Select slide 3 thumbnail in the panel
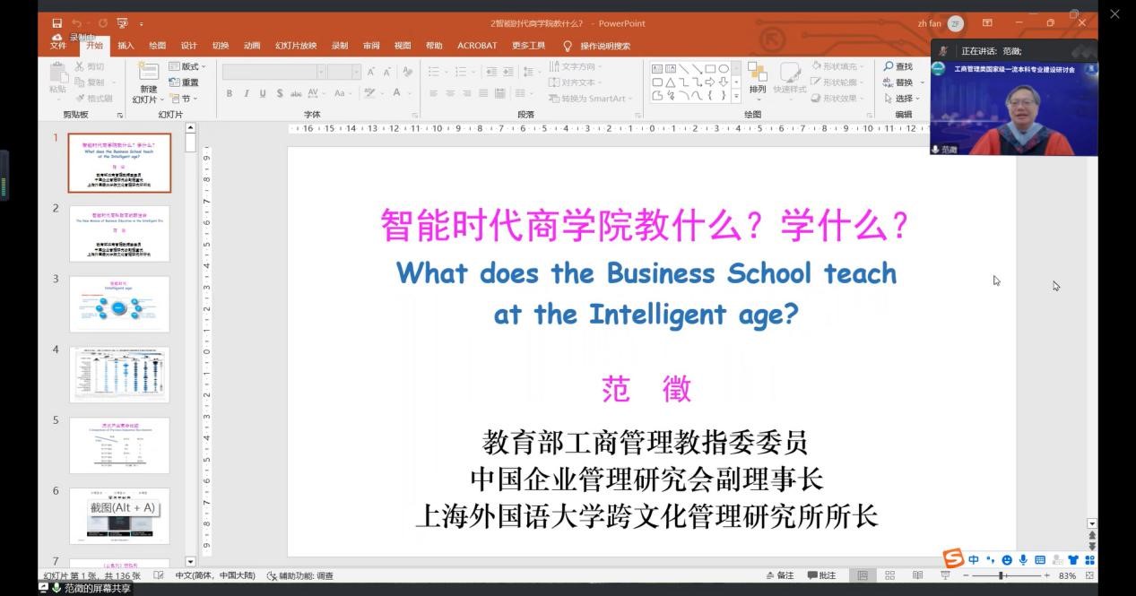 [x=119, y=304]
